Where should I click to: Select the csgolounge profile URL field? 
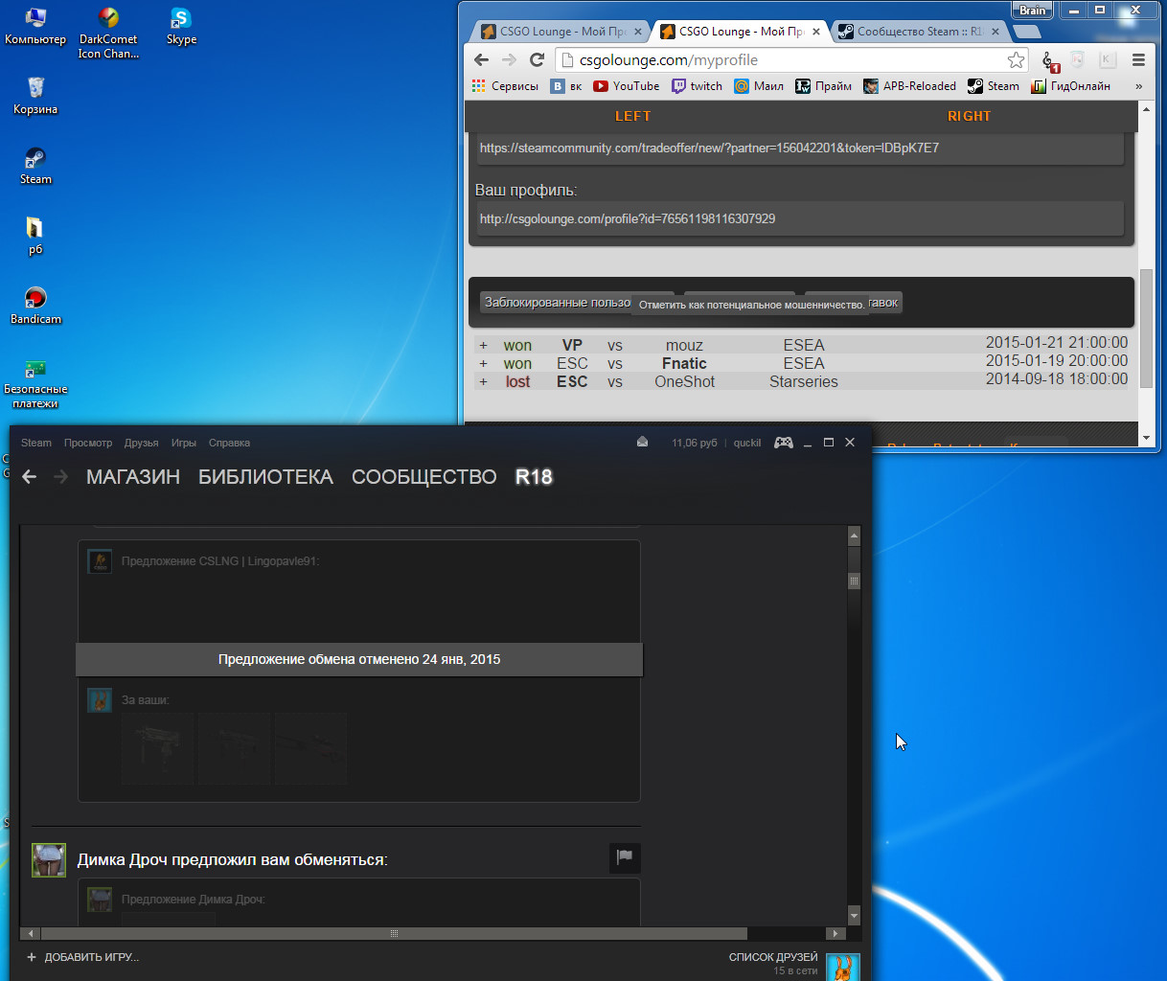[799, 218]
